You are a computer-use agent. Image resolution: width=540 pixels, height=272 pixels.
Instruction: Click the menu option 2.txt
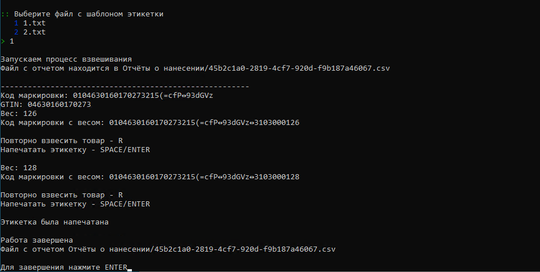click(x=34, y=32)
